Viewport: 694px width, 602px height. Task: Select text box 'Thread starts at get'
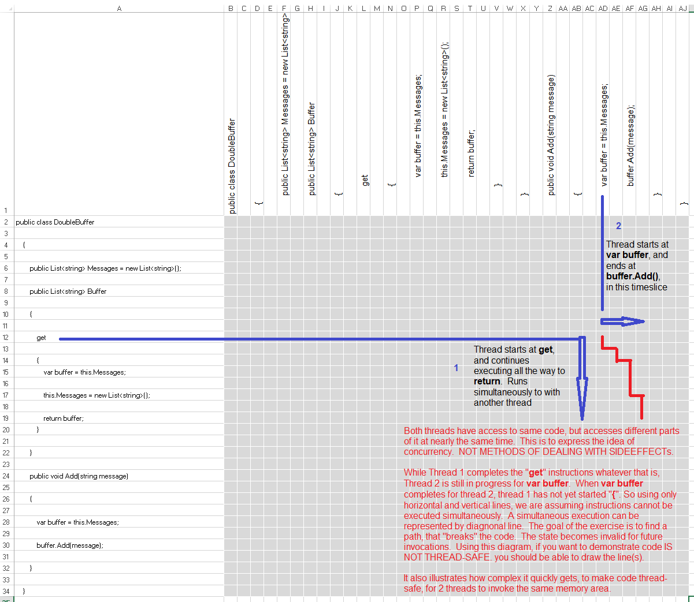[519, 376]
